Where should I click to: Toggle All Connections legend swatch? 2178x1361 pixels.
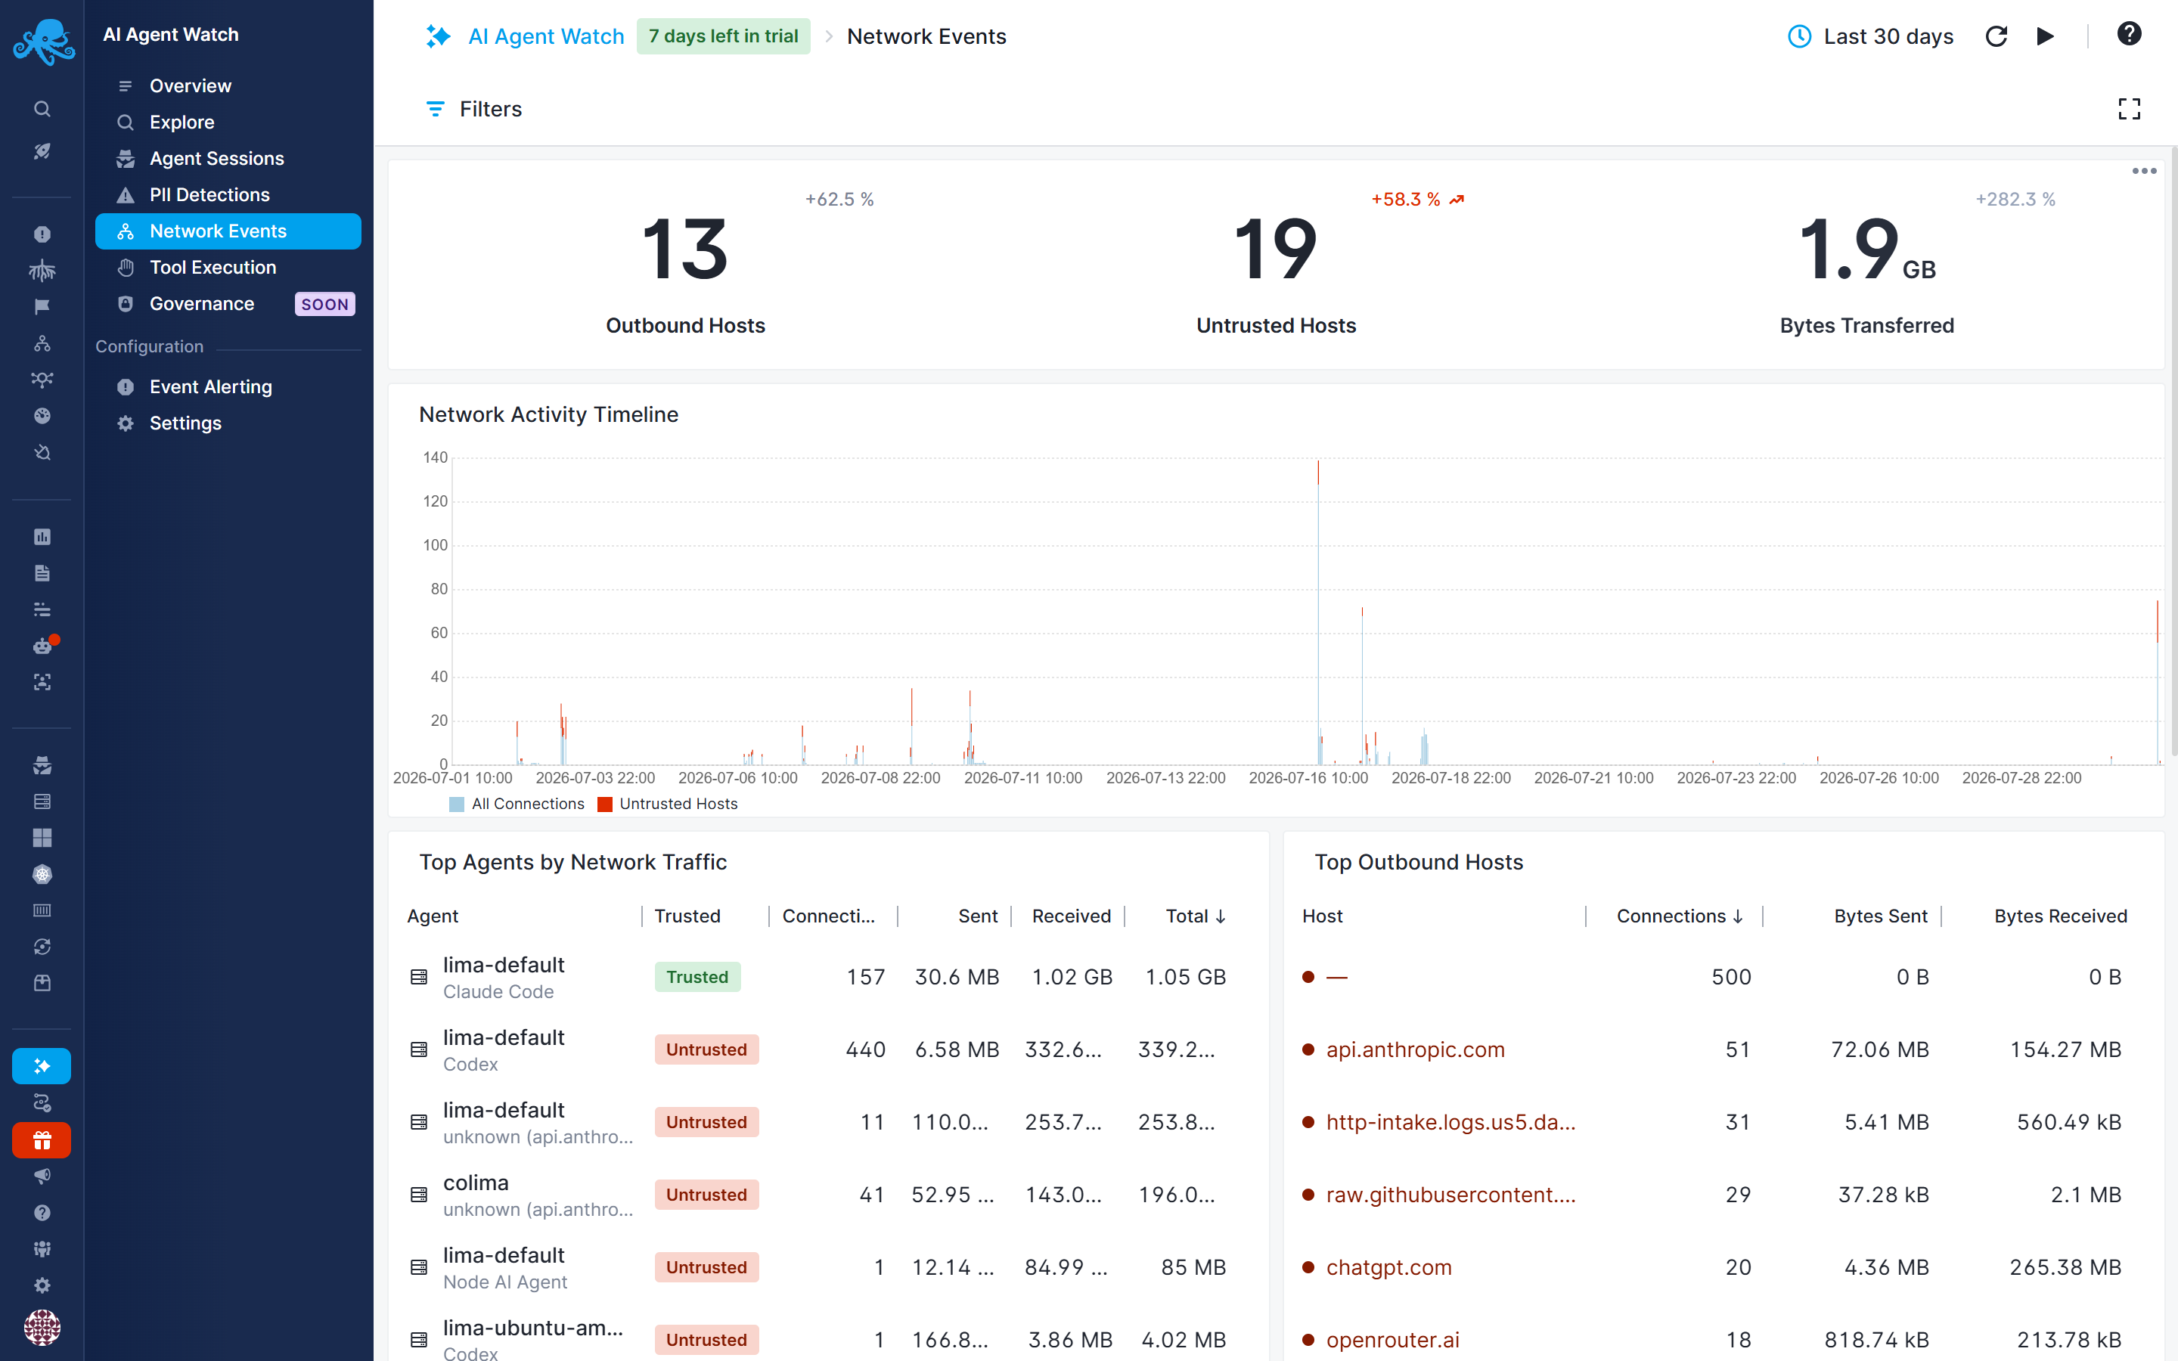click(x=456, y=804)
